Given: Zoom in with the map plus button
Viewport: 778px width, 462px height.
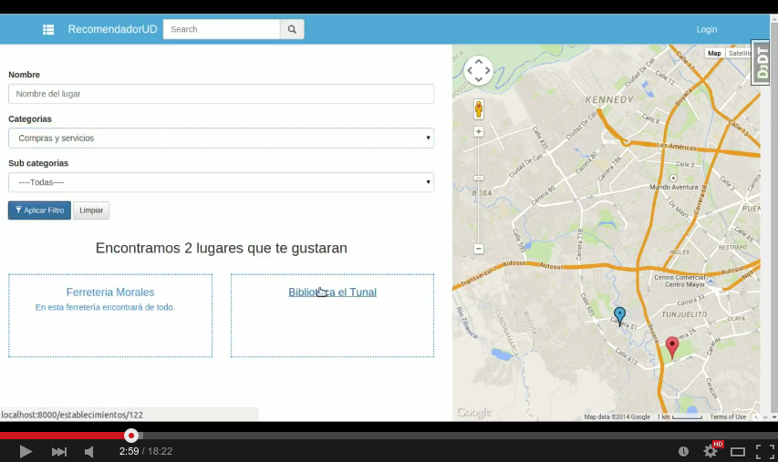Looking at the screenshot, I should coord(478,131).
